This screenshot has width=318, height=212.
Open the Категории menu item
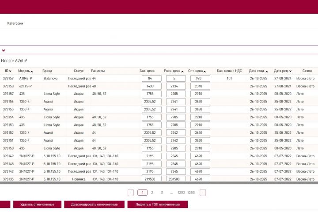pyautogui.click(x=15, y=23)
